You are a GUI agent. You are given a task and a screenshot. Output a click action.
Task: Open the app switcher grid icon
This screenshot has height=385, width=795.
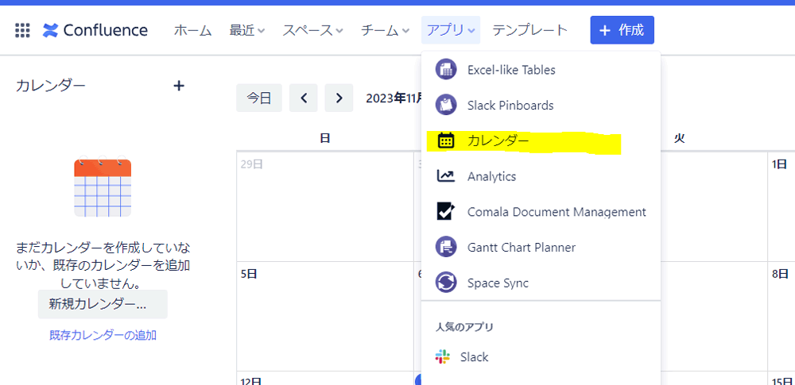coord(22,30)
